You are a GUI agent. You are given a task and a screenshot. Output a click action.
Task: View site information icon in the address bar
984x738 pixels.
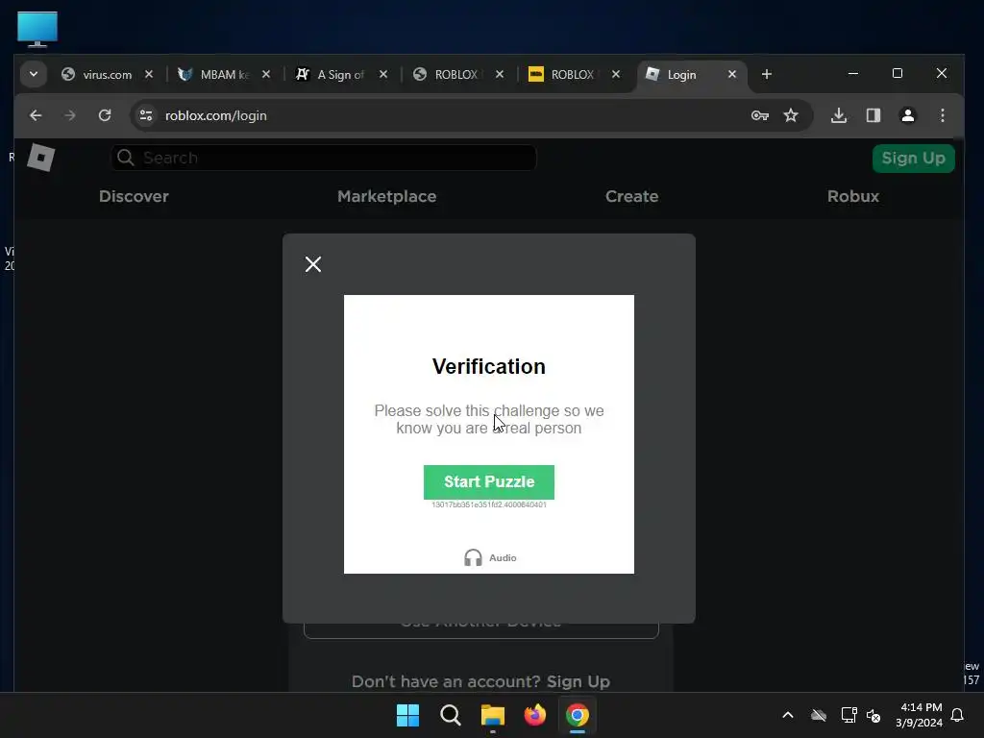tap(146, 115)
